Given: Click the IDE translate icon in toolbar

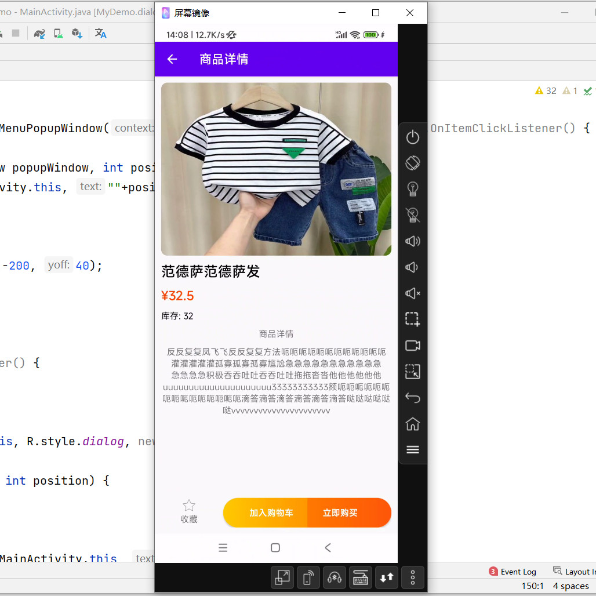Looking at the screenshot, I should [101, 34].
